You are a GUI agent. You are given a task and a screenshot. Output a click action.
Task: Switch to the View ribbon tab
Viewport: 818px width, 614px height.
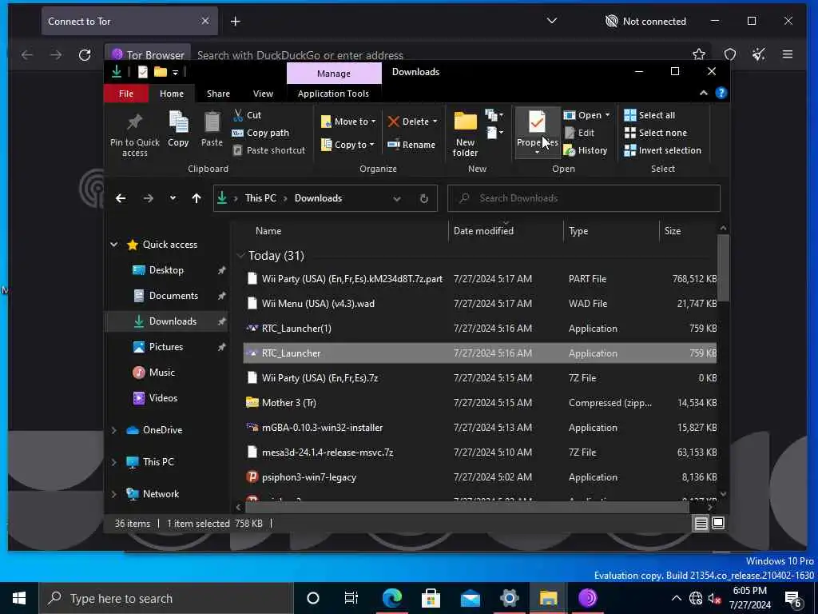click(x=263, y=94)
